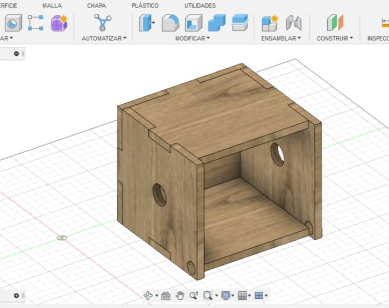This screenshot has width=389, height=308.
Task: Activate the Orbit navigation tool
Action: [x=148, y=295]
